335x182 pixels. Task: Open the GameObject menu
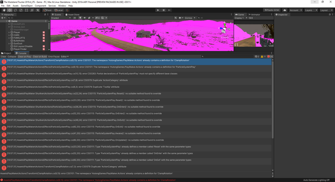click(x=27, y=6)
